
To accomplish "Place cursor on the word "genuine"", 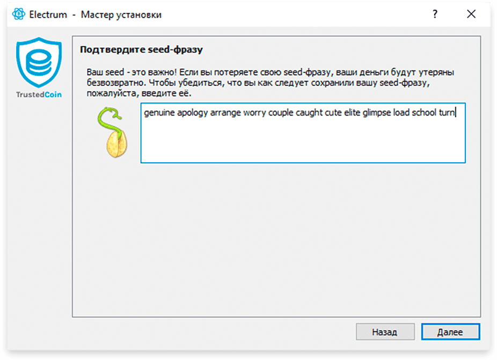I will [159, 113].
